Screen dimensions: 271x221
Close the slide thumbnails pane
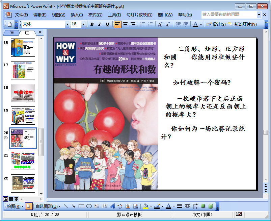click(40, 32)
